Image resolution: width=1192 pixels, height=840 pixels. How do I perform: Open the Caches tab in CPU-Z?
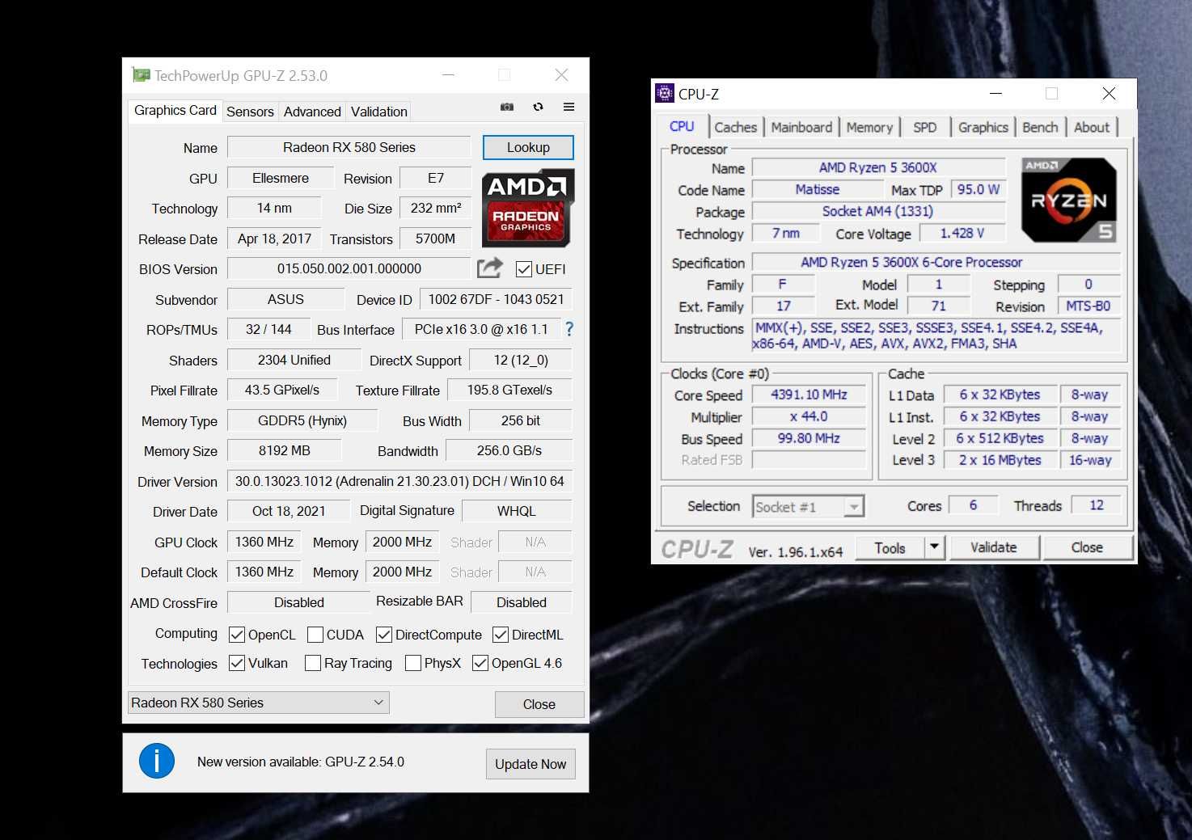[735, 127]
